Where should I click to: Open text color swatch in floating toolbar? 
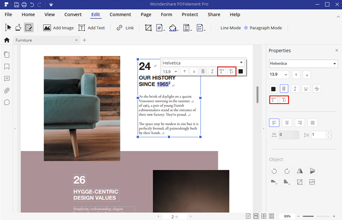[241, 71]
